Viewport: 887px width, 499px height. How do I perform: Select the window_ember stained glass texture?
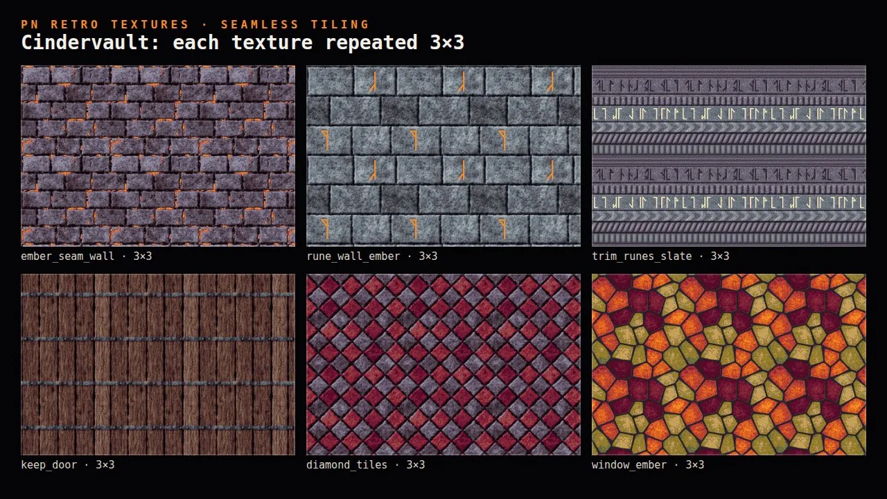click(x=729, y=365)
